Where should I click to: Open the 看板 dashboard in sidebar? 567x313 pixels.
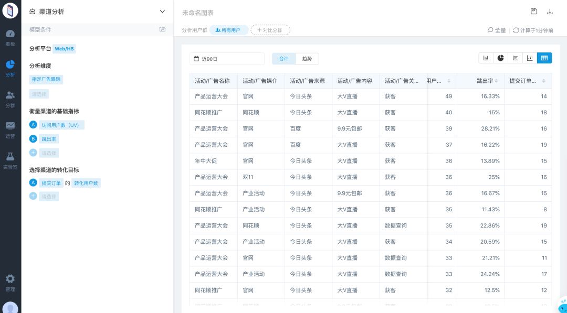(x=10, y=38)
